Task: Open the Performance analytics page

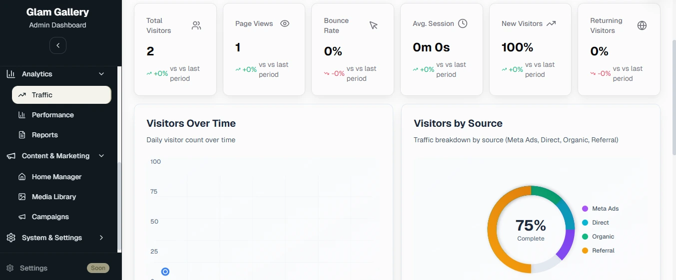Action: pos(52,115)
